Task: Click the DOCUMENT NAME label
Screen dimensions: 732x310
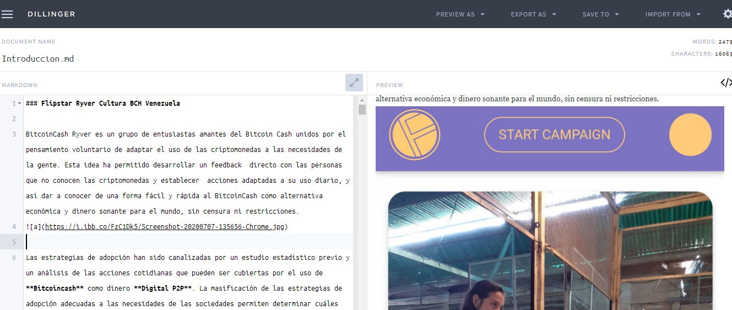Action: tap(29, 42)
